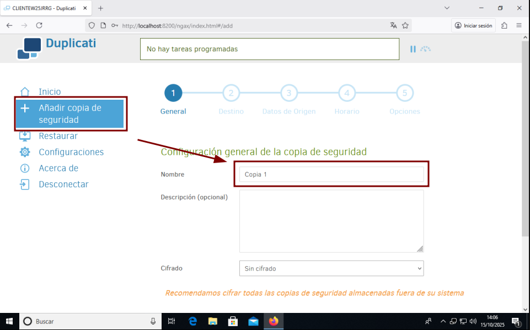Open the throttle speedometer icon

point(425,49)
